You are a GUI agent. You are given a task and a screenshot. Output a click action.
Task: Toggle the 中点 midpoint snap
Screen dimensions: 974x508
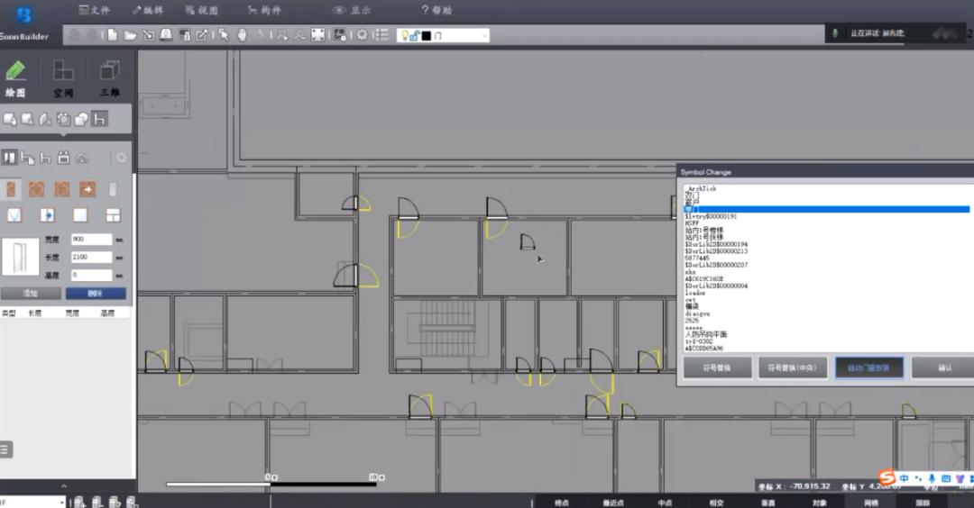665,502
